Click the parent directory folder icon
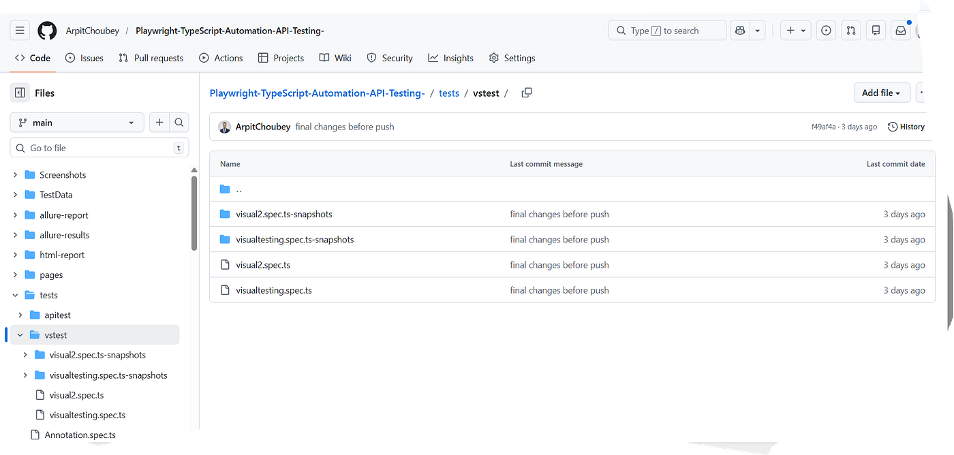 (226, 189)
